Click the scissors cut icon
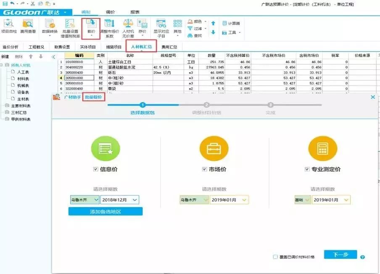Screen dimensions: 380x274 [33, 4]
